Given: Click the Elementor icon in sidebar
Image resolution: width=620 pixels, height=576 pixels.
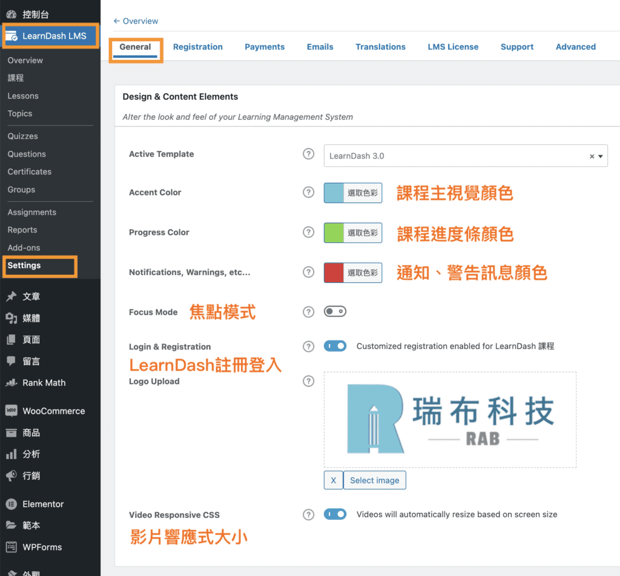Looking at the screenshot, I should [x=11, y=504].
